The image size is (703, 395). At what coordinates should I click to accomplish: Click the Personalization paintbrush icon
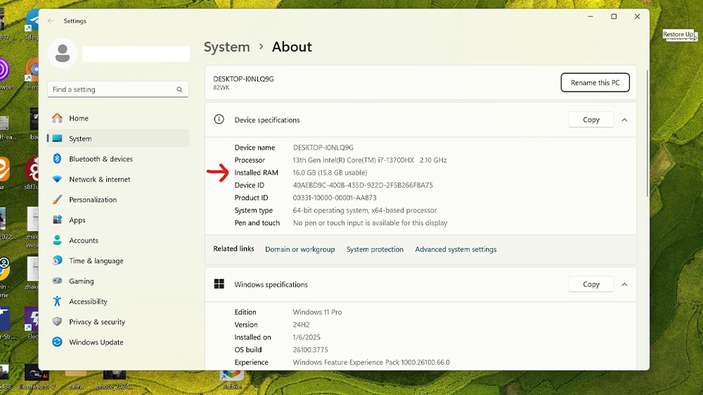pos(57,200)
